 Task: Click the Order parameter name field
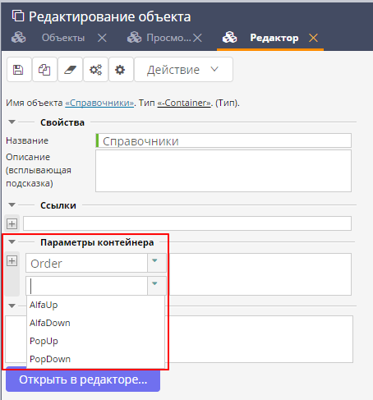pos(87,263)
